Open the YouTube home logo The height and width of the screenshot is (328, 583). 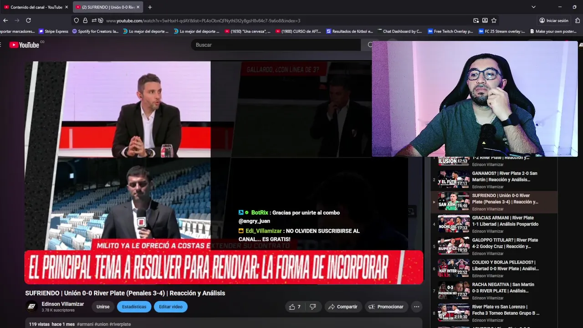[x=26, y=45]
